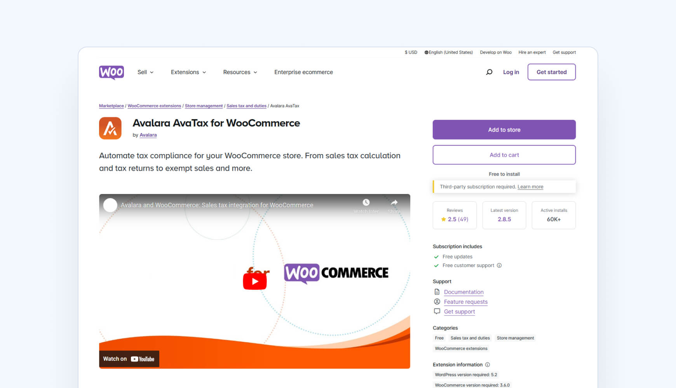
Task: Go to Store management breadcrumb
Action: click(204, 106)
